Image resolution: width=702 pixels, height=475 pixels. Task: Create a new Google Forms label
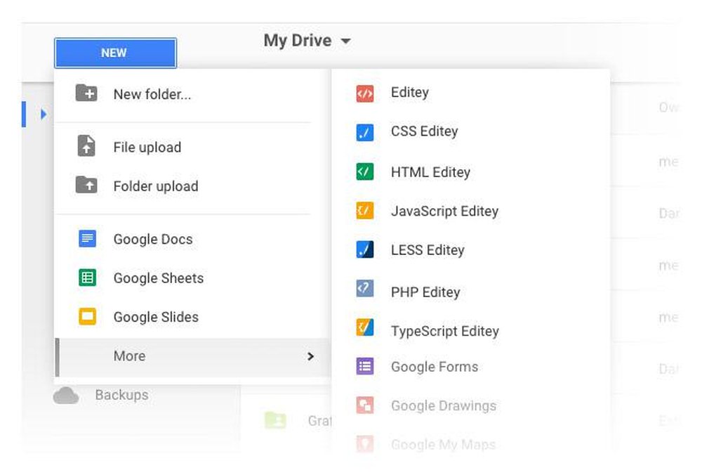(435, 367)
